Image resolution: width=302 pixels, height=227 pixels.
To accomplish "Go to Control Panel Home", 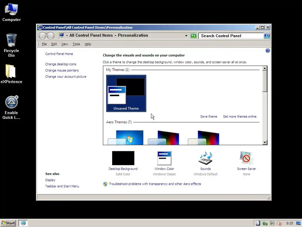I will tap(59, 54).
